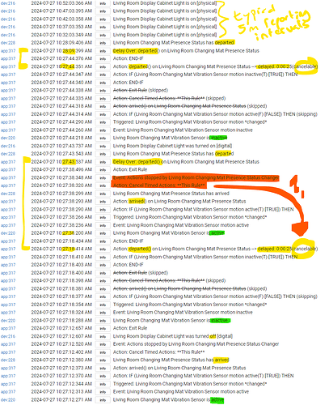
Task: Open app:317 link on the 10:27:12.370 row
Action: point(8,376)
